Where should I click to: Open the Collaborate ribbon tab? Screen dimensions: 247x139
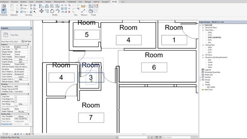tap(72, 2)
